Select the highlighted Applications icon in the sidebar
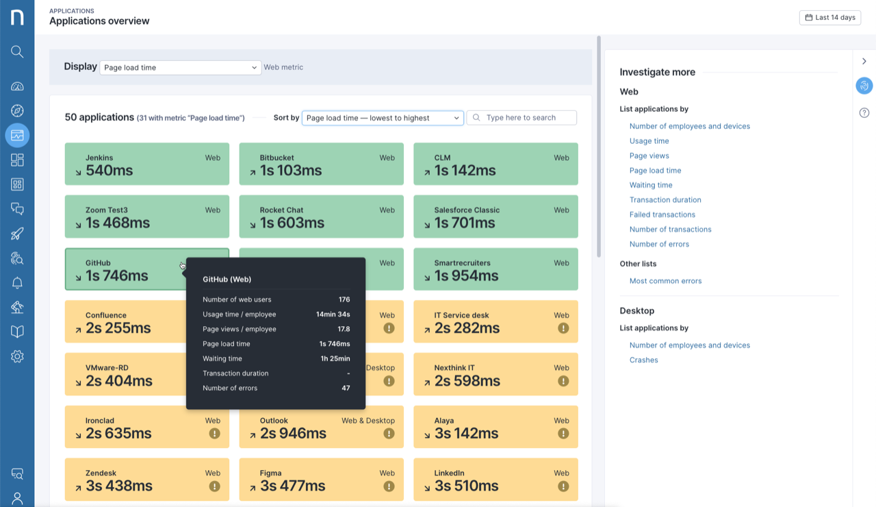 (x=17, y=135)
